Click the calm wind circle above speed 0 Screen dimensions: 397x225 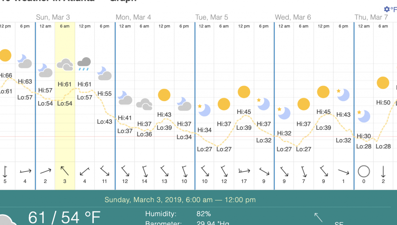(x=364, y=171)
